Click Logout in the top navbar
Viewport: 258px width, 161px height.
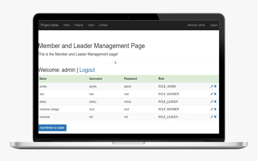(x=214, y=25)
